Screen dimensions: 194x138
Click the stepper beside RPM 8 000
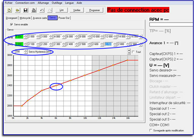[89, 37]
